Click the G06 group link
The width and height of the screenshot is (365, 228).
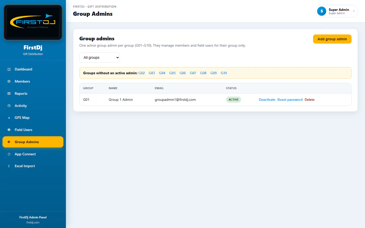pos(183,73)
